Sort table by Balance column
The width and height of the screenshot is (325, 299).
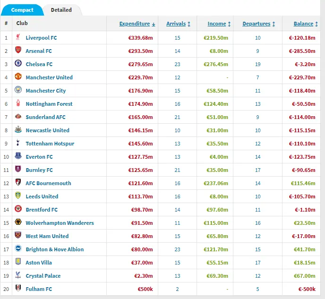[x=303, y=24]
